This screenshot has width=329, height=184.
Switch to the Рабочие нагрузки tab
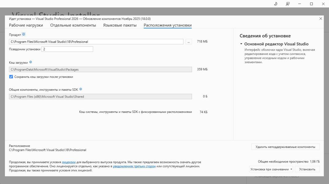(x=26, y=25)
